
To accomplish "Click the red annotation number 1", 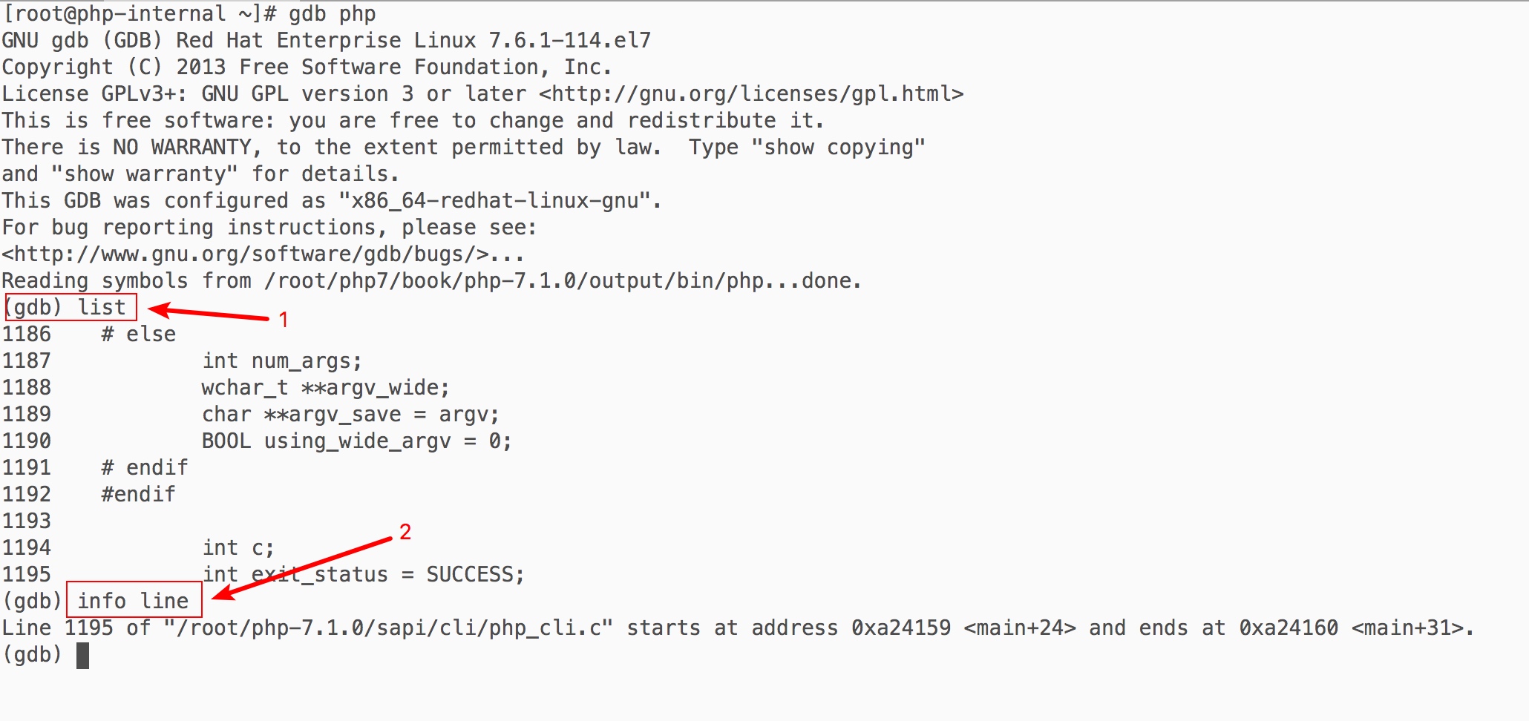I will (x=283, y=320).
